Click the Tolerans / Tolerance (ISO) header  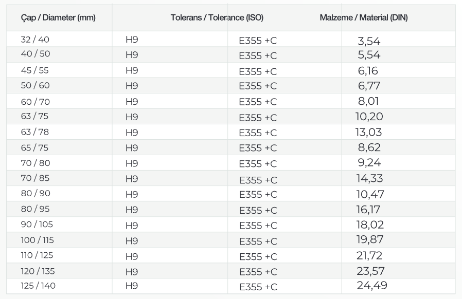(x=217, y=18)
